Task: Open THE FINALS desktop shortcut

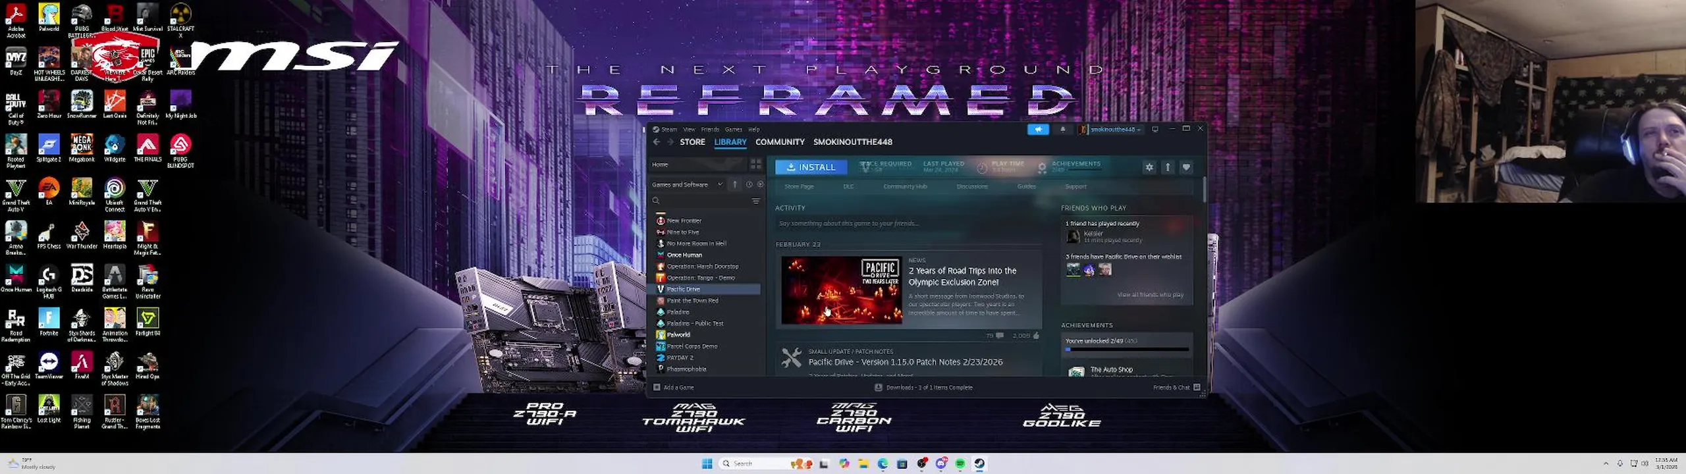Action: [x=148, y=149]
